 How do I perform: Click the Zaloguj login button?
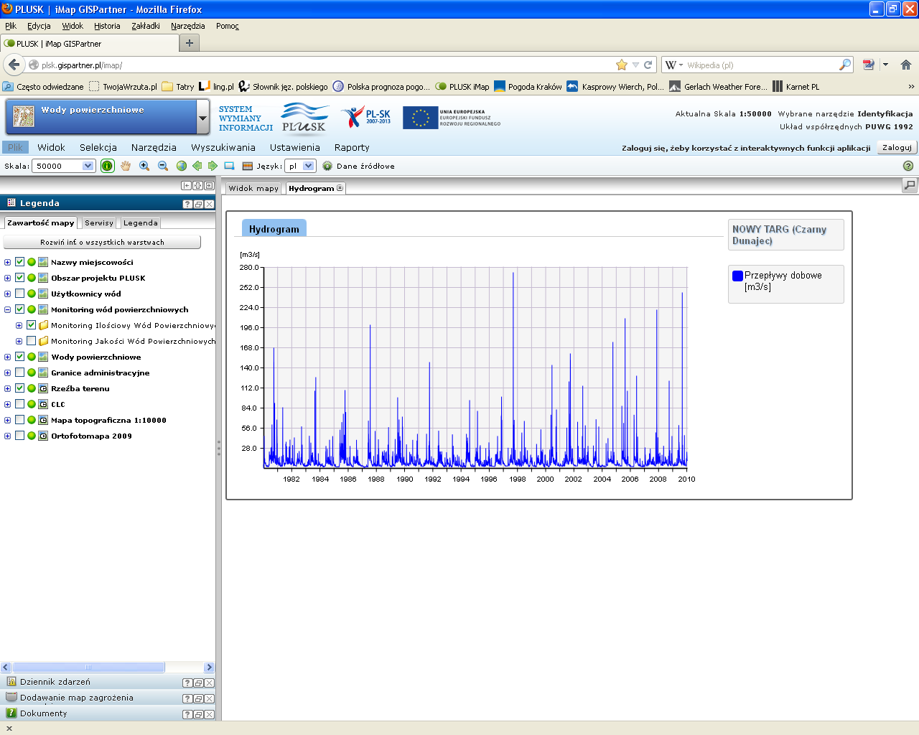tap(897, 147)
